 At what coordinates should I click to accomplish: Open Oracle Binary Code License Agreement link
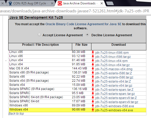(x=83, y=24)
